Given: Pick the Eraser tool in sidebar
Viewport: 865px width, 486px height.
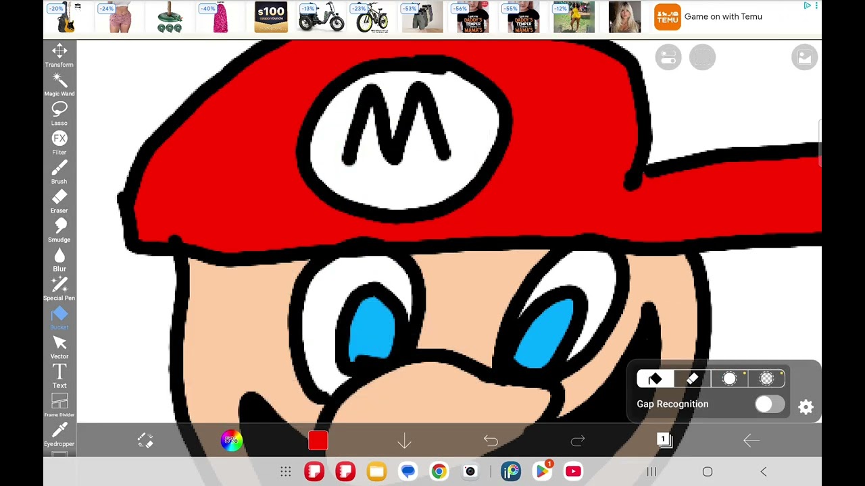Looking at the screenshot, I should click(59, 200).
